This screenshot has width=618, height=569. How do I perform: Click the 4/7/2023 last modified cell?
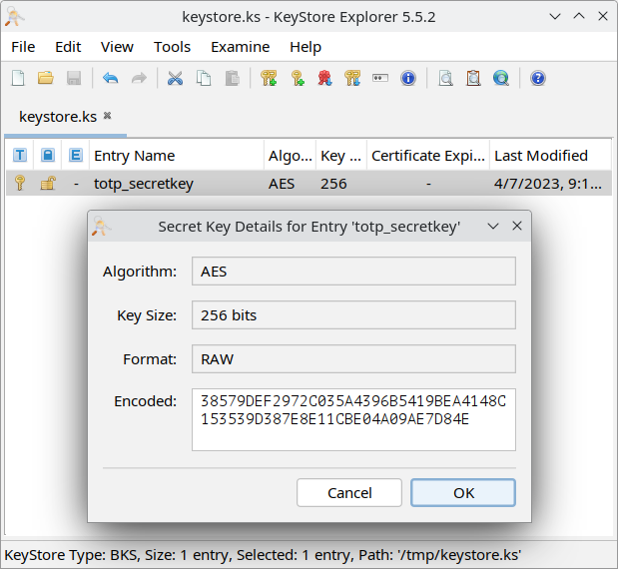[548, 184]
